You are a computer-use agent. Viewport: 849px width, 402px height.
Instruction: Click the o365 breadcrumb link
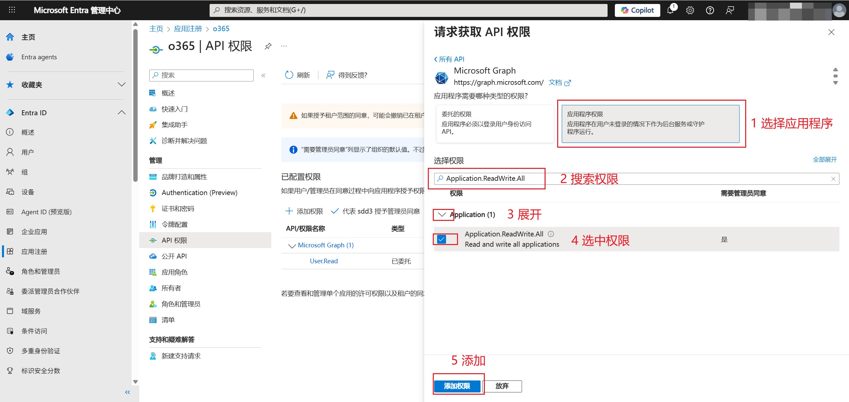221,29
